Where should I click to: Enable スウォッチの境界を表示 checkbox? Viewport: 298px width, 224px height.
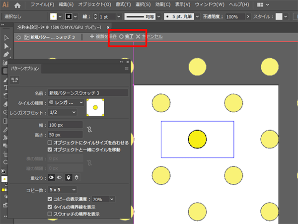50,214
